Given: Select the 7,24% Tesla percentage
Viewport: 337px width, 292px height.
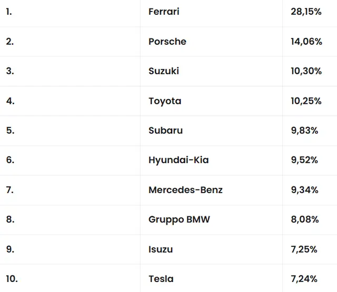Looking at the screenshot, I should [x=304, y=279].
